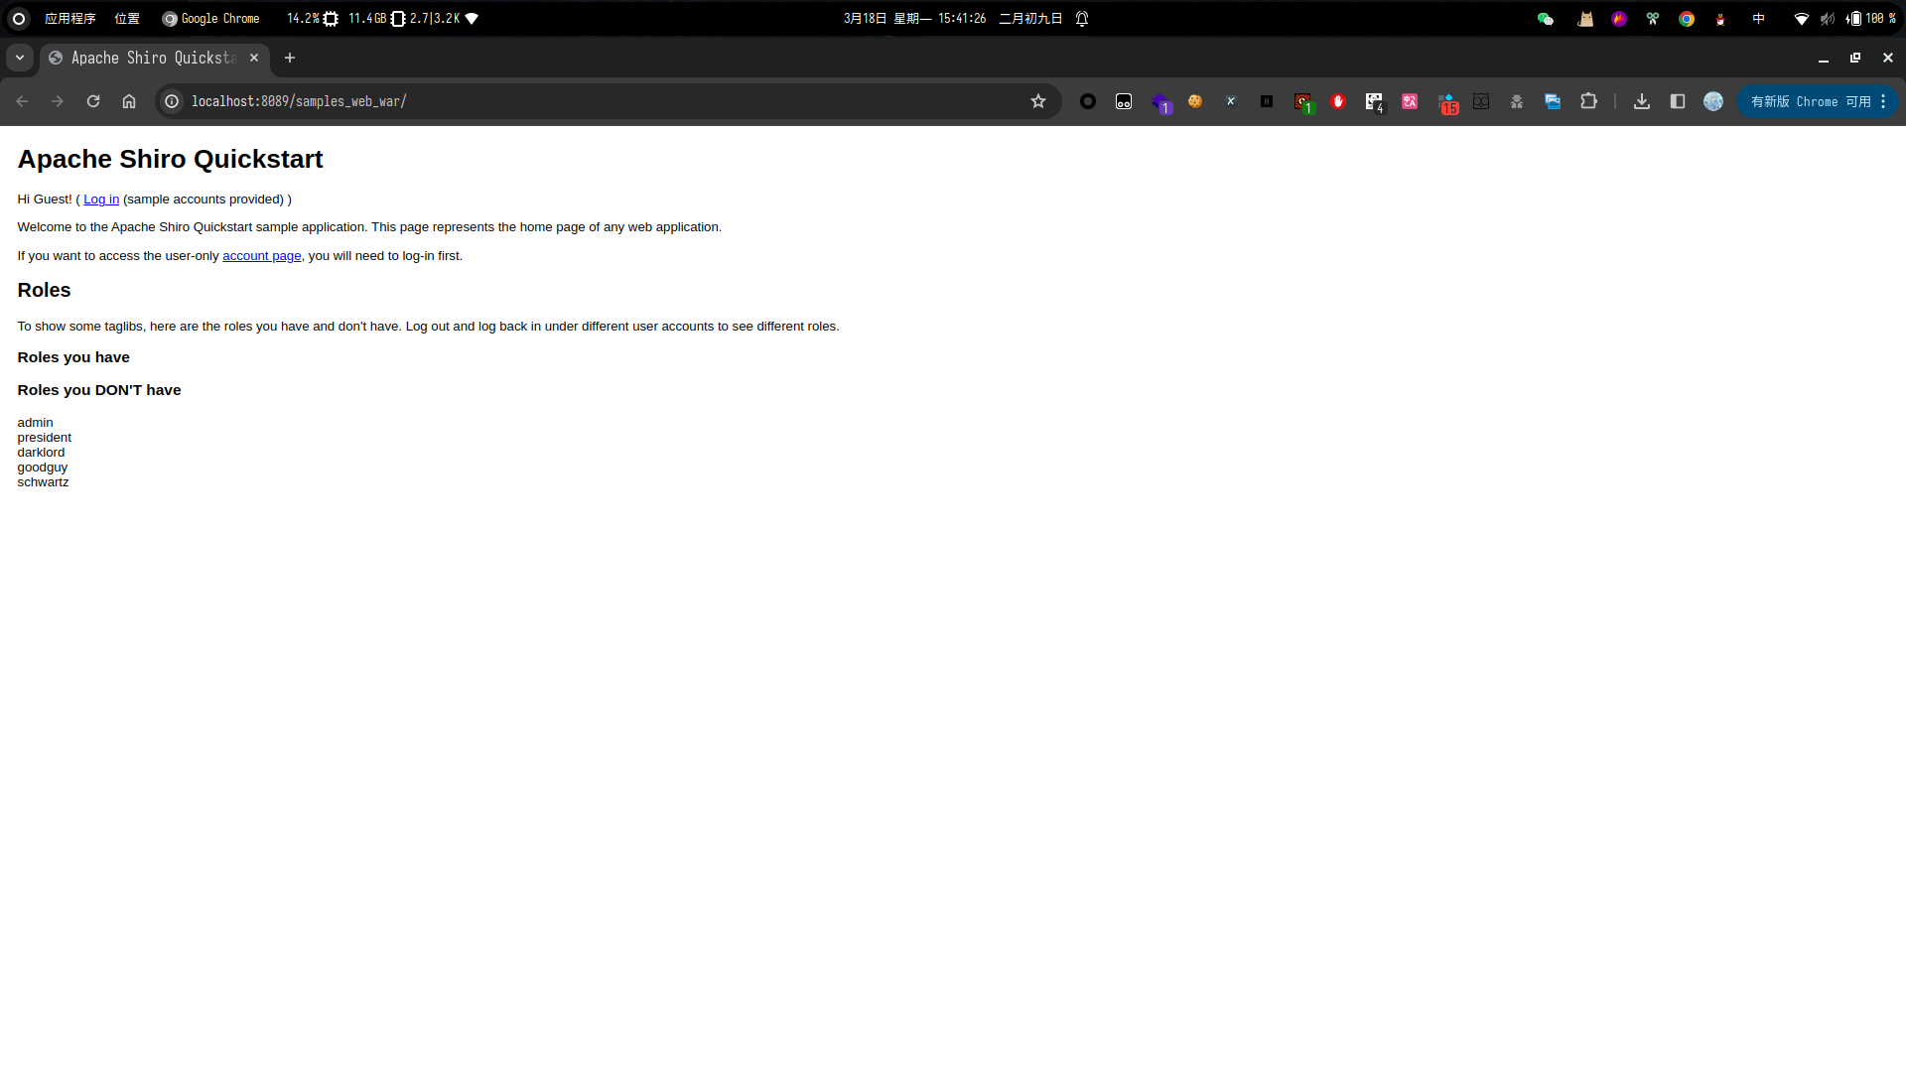The image size is (1906, 1072).
Task: Open the Chrome tray icon
Action: point(1687,19)
